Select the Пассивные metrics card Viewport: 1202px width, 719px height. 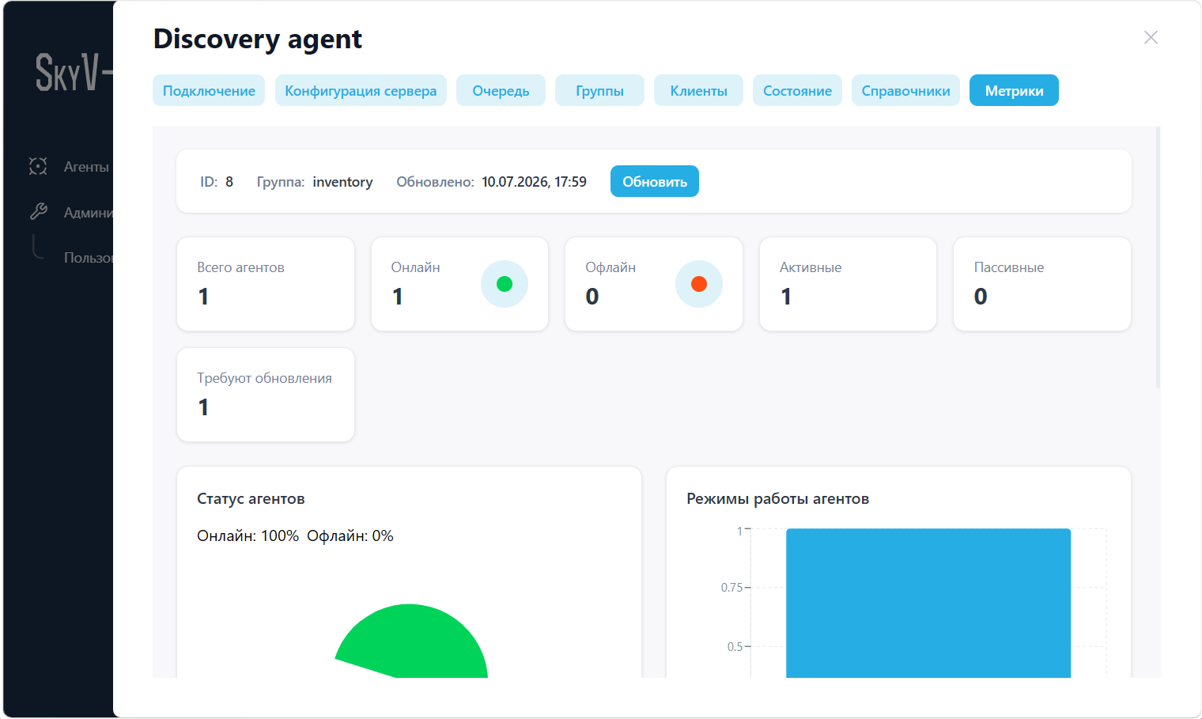point(1042,284)
